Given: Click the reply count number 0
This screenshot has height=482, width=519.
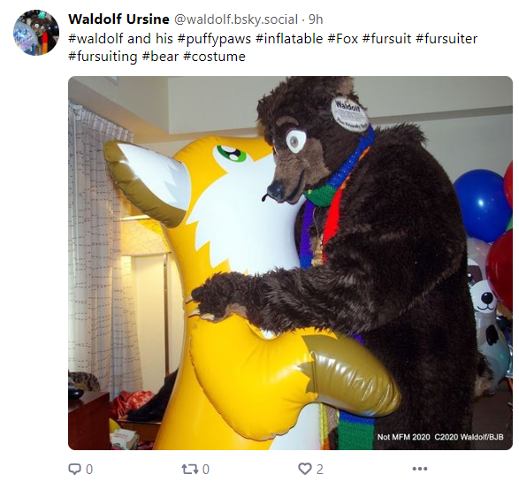Looking at the screenshot, I should [x=89, y=469].
